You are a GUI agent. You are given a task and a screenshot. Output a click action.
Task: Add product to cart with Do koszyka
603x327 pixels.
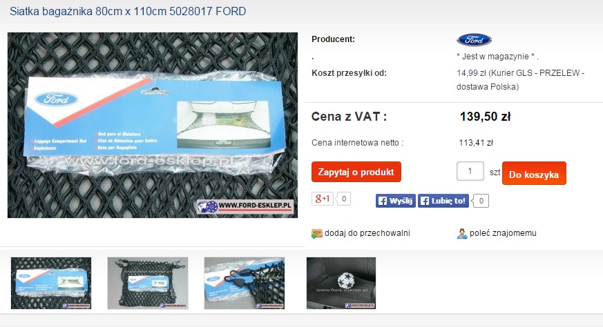tap(534, 173)
